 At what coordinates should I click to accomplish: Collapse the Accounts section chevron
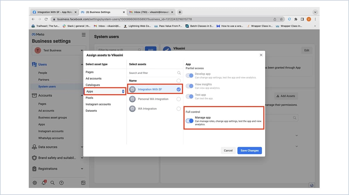tap(82, 95)
